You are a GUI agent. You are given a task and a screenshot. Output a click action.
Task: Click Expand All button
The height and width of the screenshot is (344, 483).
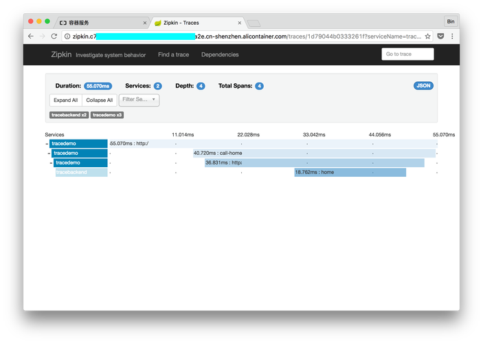point(65,100)
